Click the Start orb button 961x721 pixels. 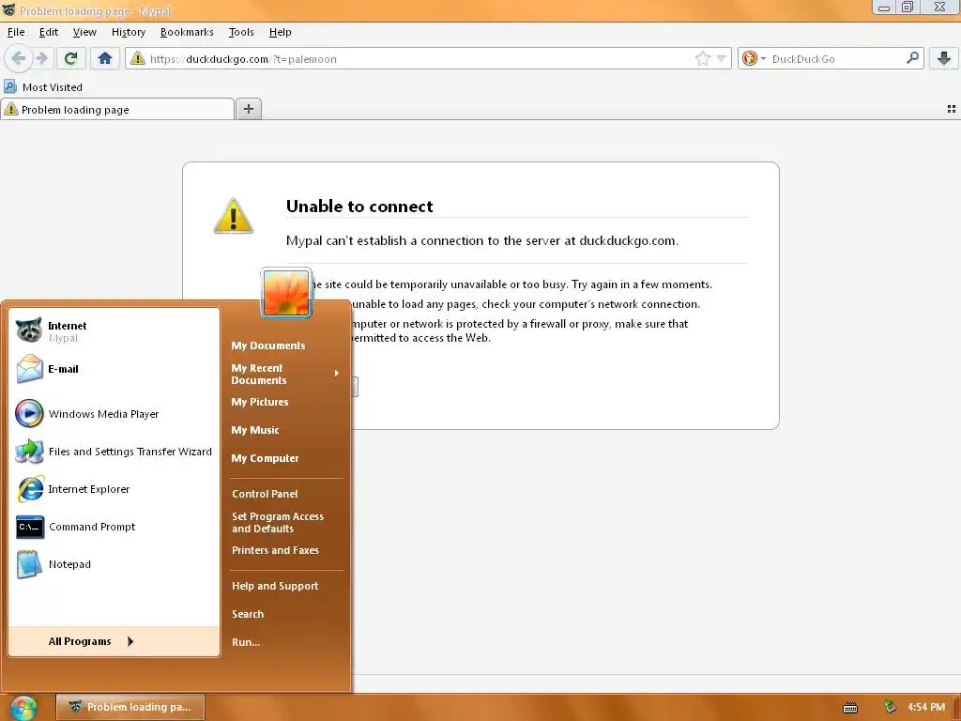(23, 708)
